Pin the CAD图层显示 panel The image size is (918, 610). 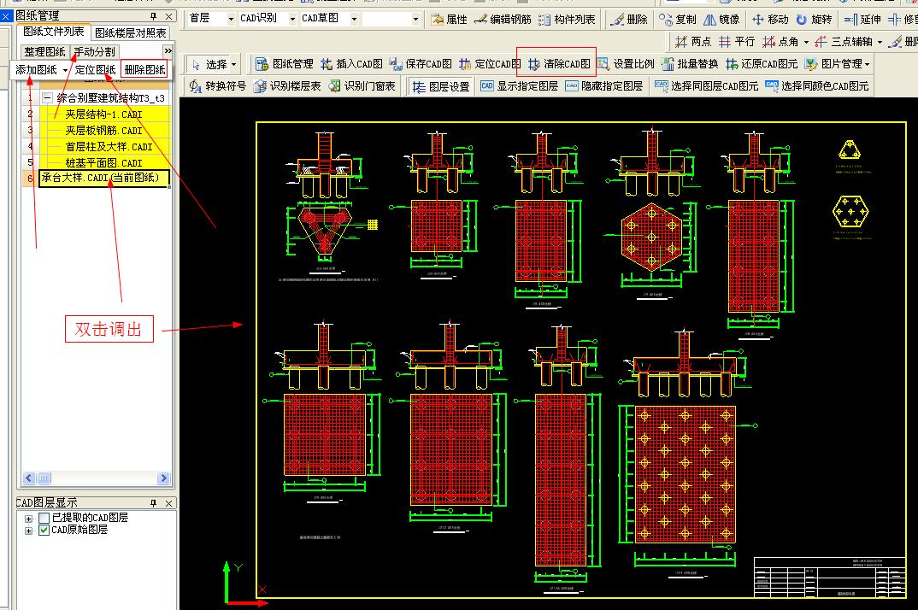[x=154, y=503]
